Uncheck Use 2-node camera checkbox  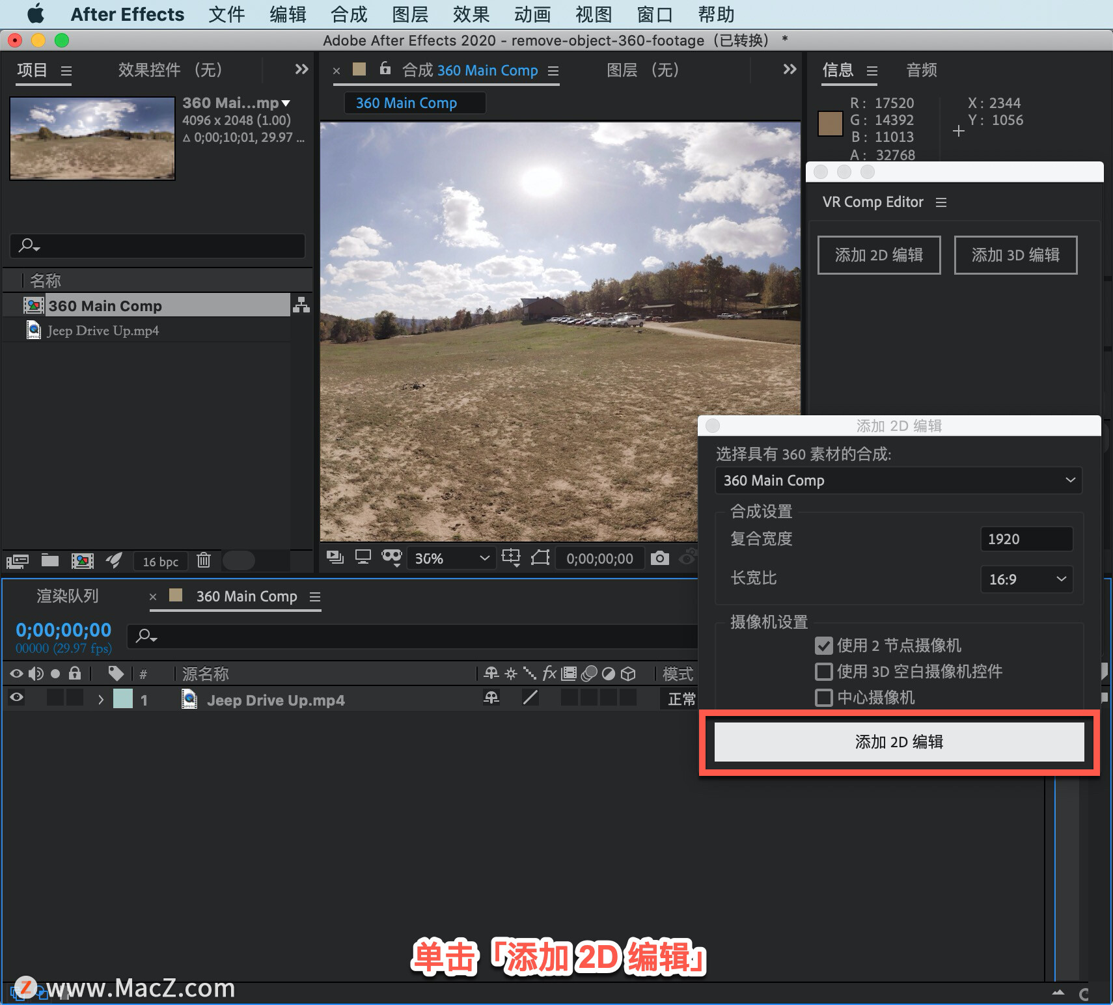823,646
